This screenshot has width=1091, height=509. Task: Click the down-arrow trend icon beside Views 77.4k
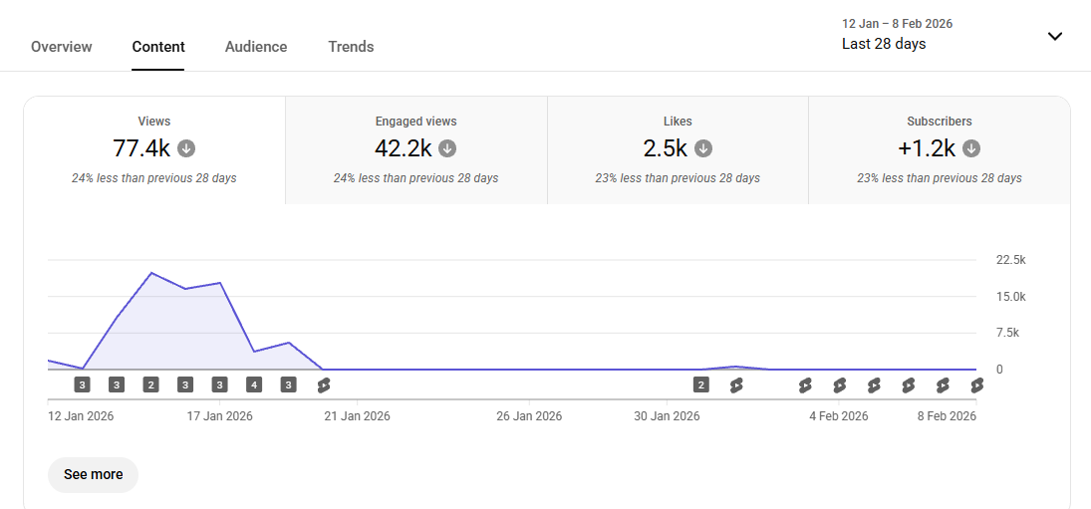coord(186,148)
